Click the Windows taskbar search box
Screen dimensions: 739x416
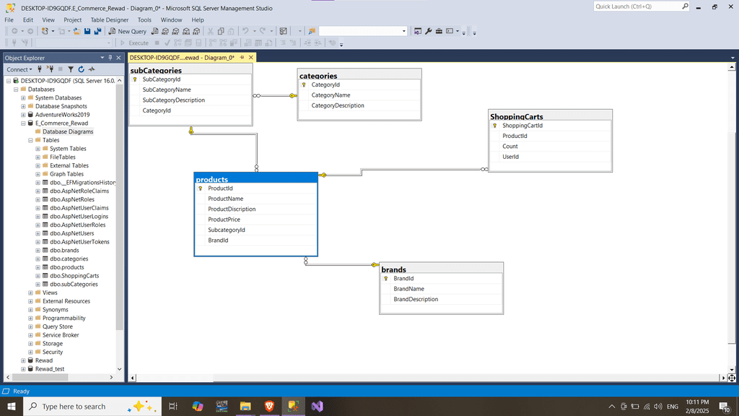tap(92, 406)
